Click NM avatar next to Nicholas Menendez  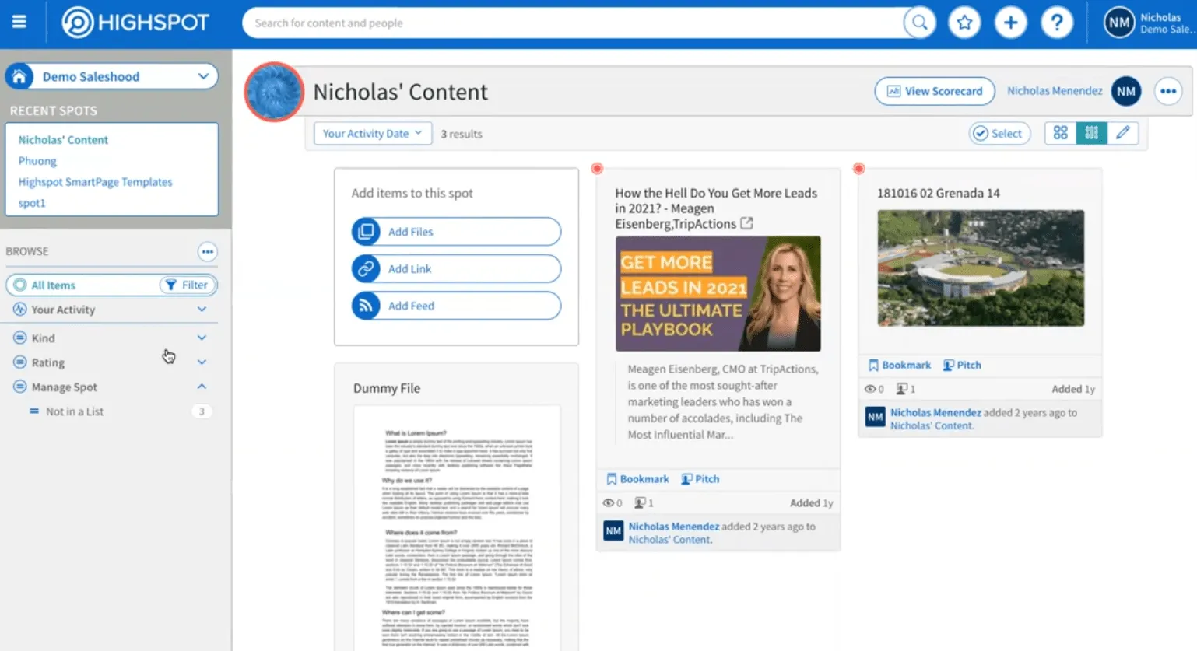1125,91
